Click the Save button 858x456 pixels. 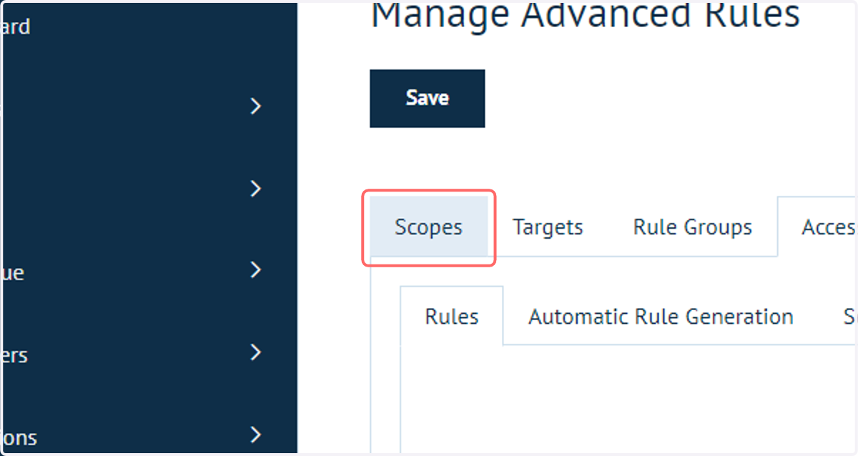click(x=427, y=99)
